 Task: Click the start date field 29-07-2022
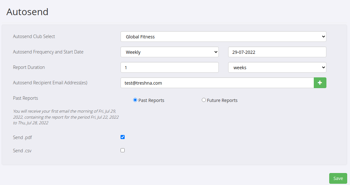[277, 52]
